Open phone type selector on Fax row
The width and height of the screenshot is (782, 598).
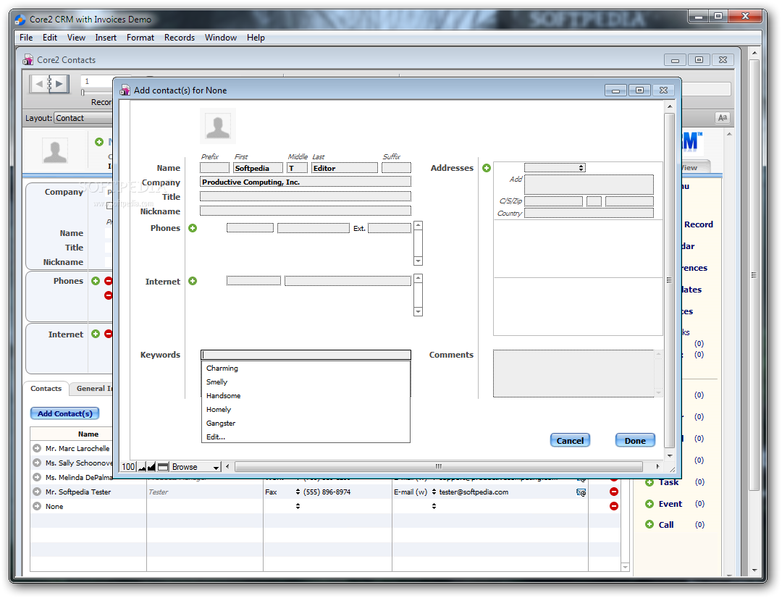tap(298, 492)
